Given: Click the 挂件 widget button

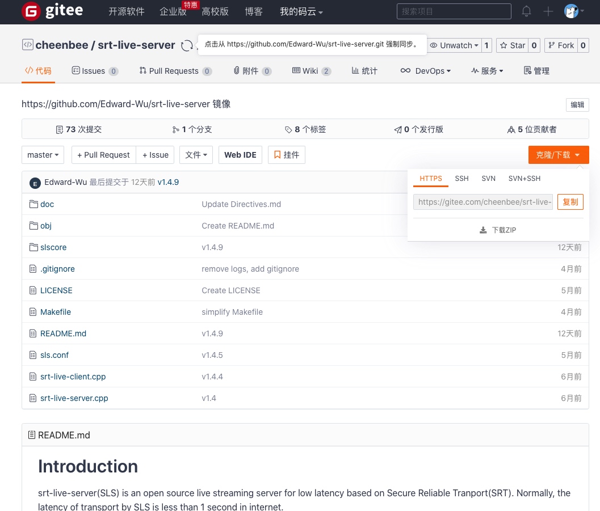Looking at the screenshot, I should [286, 155].
